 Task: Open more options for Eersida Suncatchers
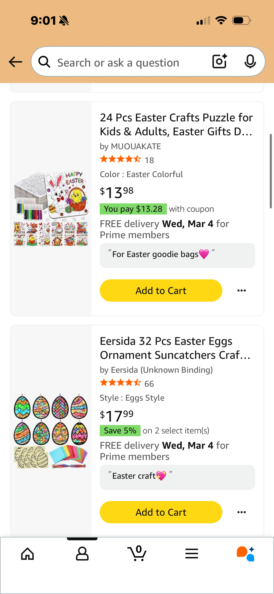coord(242,512)
